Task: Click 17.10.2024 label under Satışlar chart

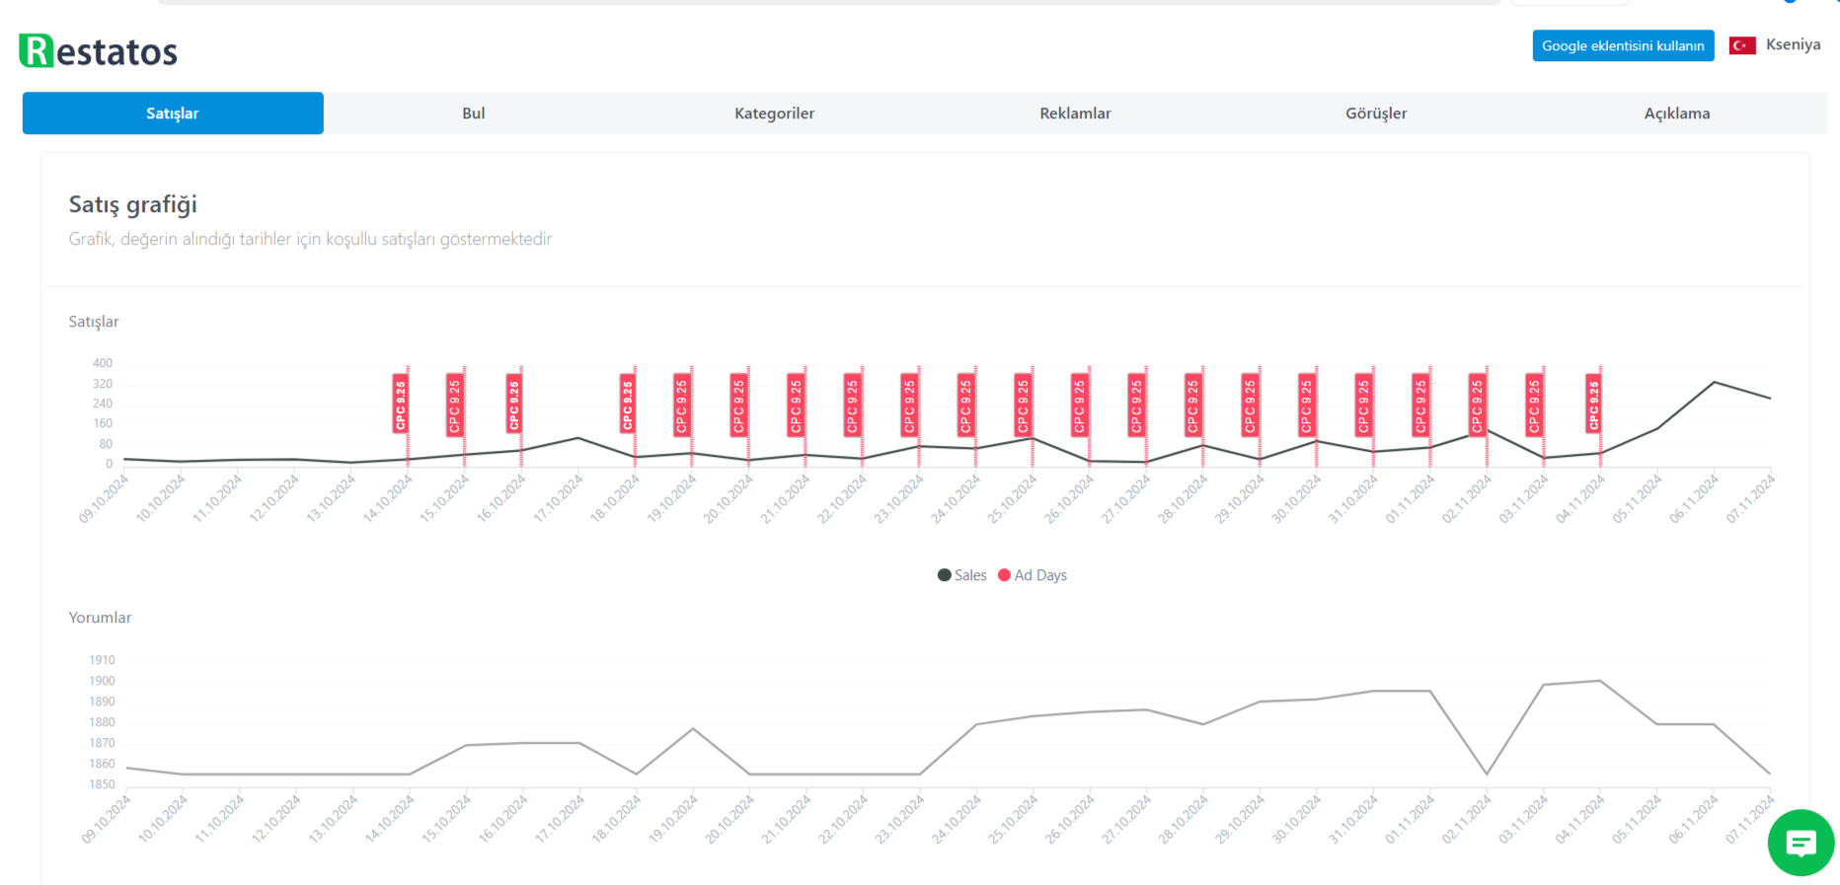Action: 559,498
